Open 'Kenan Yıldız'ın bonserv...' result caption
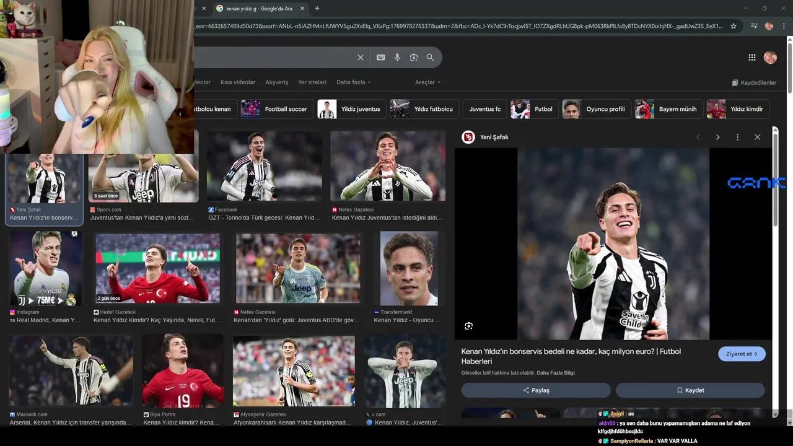The height and width of the screenshot is (446, 793). 44,218
